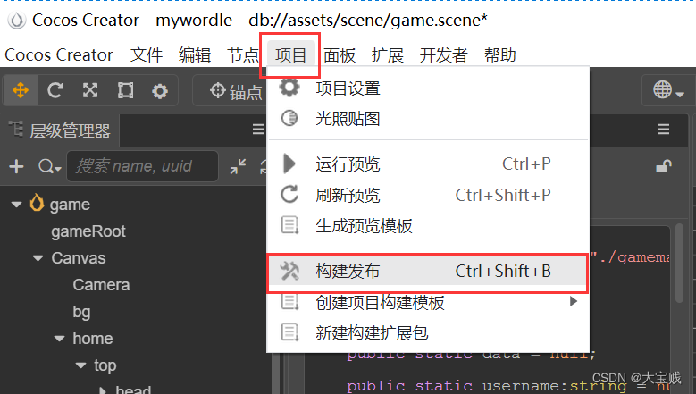696x394 pixels.
Task: Choose 运行预览 menu entry
Action: click(428, 164)
